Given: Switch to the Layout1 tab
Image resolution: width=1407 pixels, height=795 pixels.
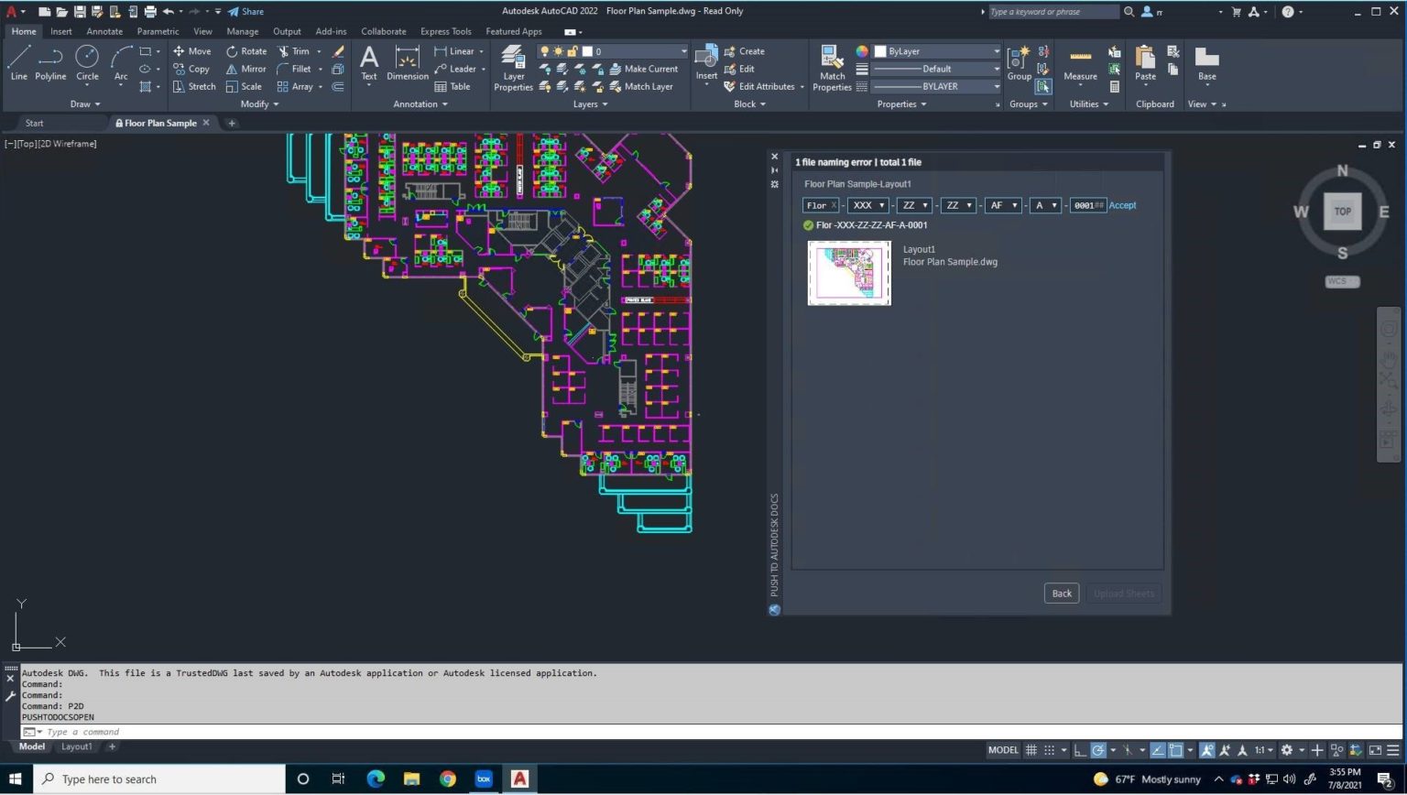Looking at the screenshot, I should coord(76,746).
